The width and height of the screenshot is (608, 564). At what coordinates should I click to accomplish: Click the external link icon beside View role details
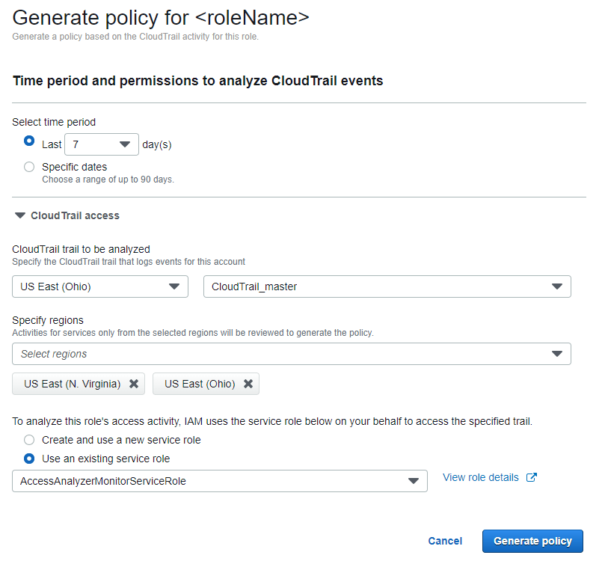coord(531,476)
